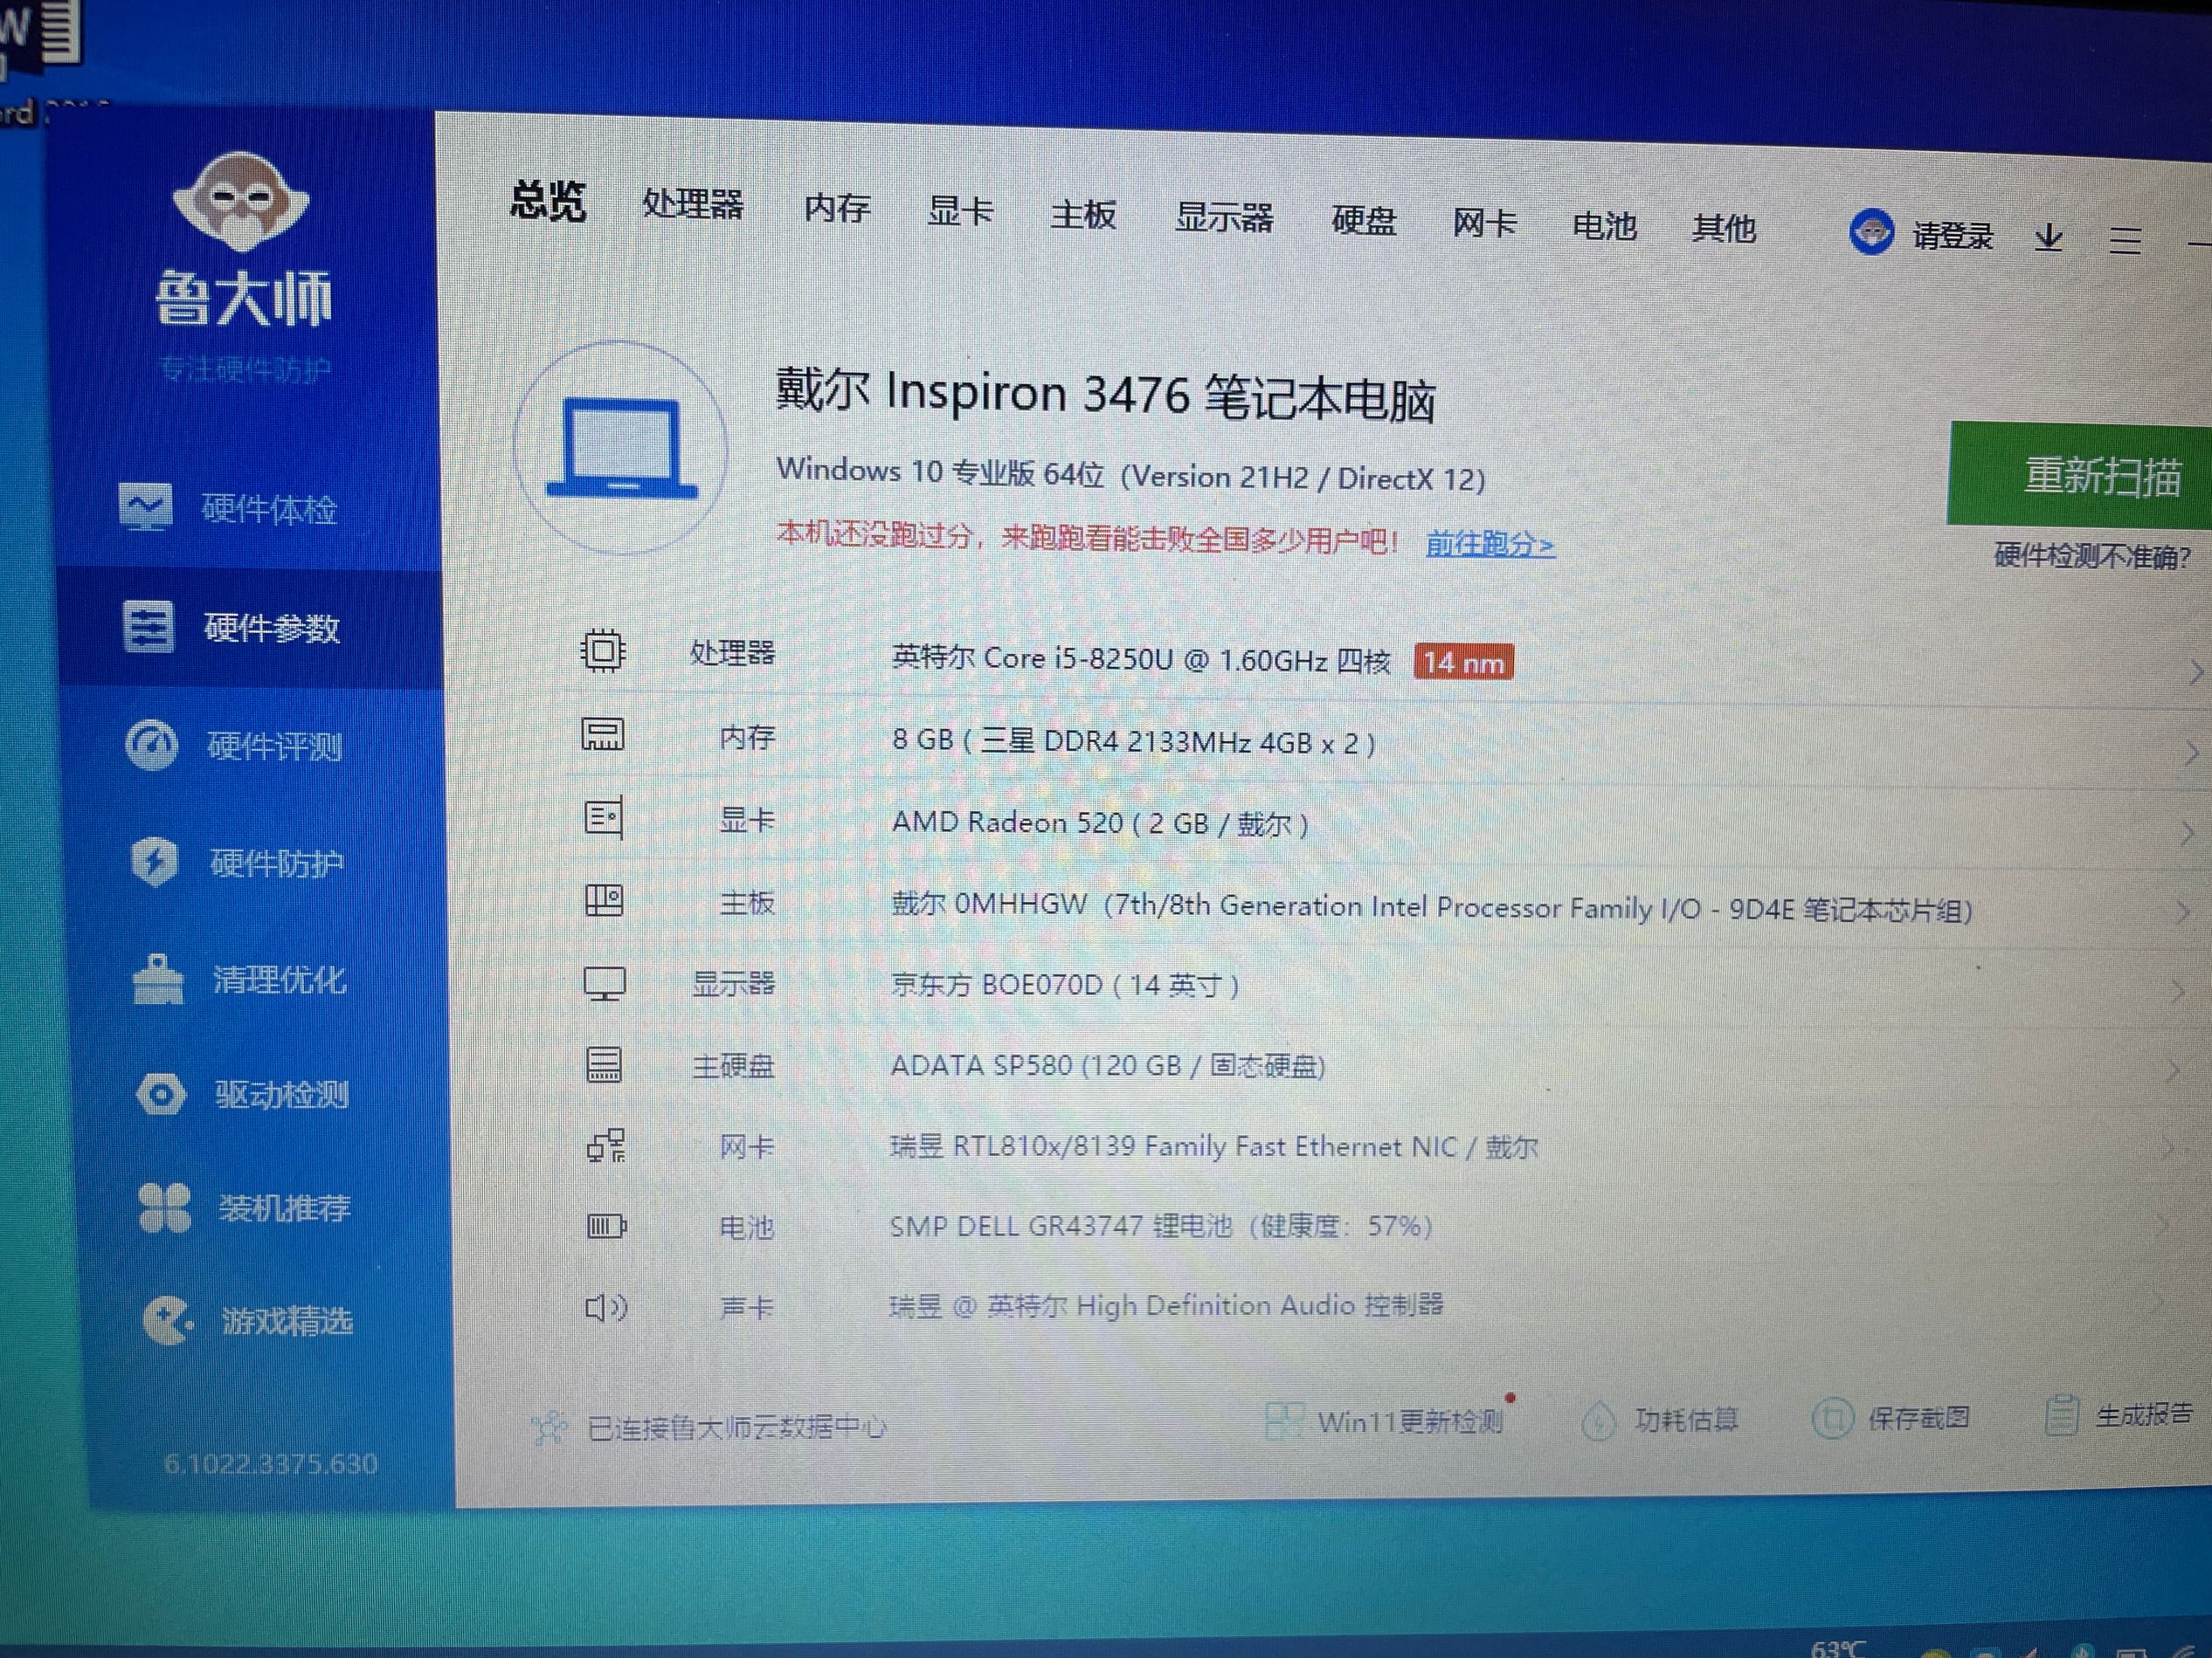
Task: Click the user avatar beside 请登录
Action: 1871,233
